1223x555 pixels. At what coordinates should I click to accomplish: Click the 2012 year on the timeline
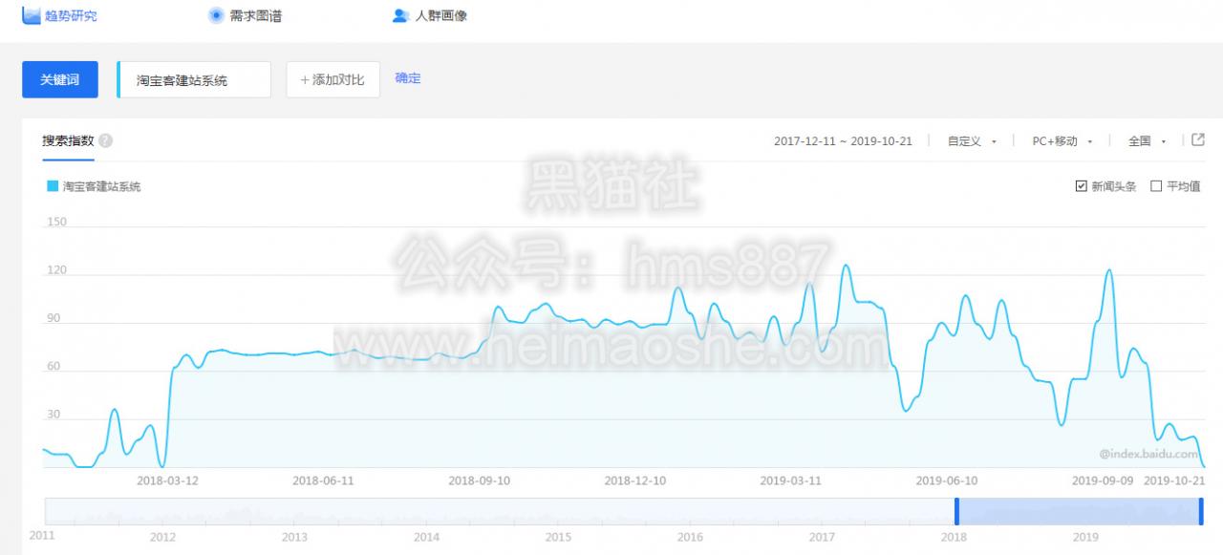162,537
